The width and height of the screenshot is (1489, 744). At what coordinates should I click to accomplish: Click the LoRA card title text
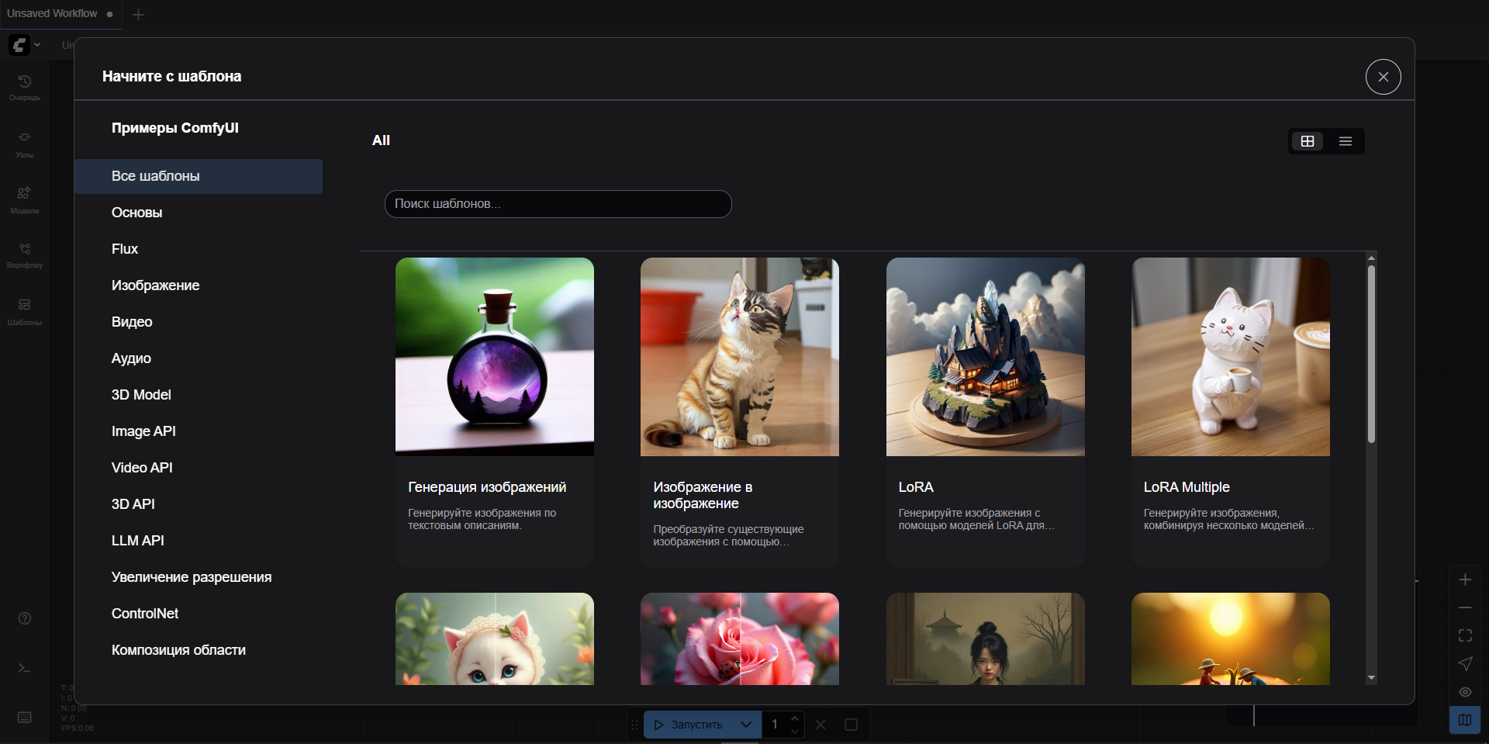[x=916, y=487]
